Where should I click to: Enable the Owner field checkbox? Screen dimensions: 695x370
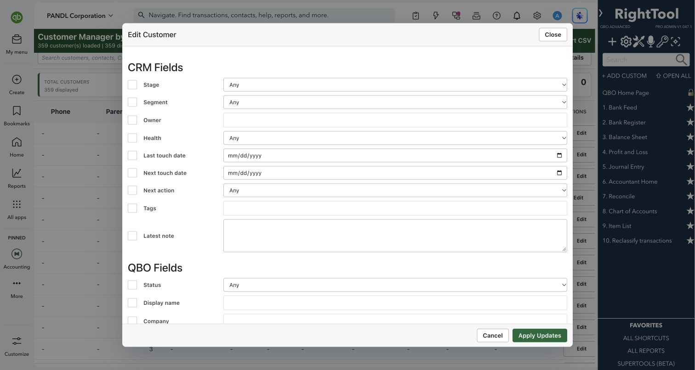tap(132, 120)
